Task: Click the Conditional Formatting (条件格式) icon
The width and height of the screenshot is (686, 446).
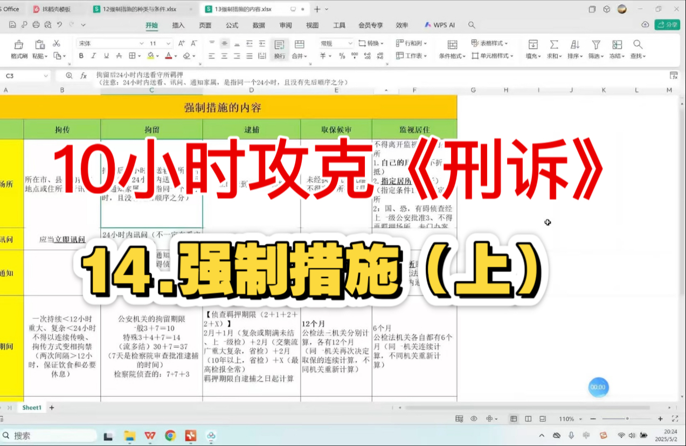Action: coord(452,45)
